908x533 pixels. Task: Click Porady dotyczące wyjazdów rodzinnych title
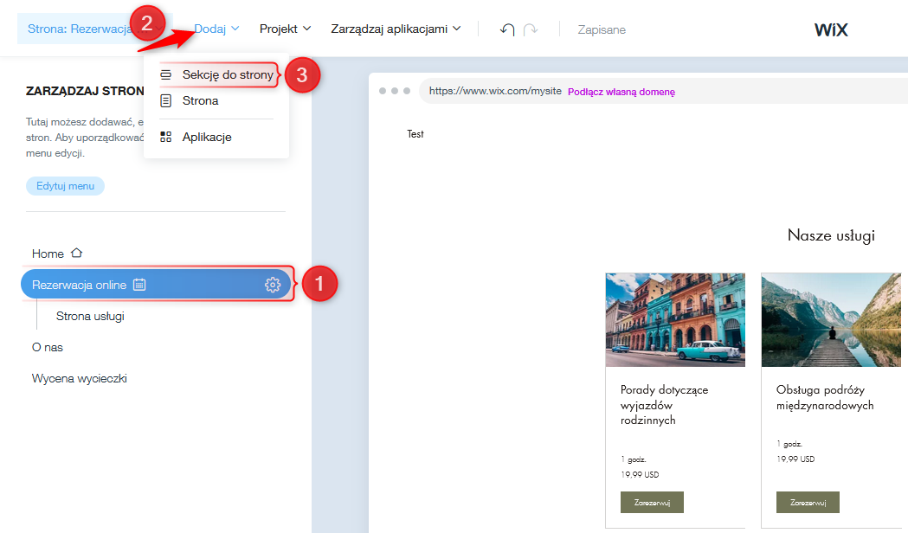[664, 405]
